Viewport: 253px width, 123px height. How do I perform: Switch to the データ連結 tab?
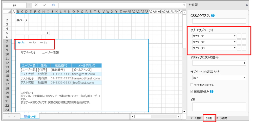click(196, 118)
